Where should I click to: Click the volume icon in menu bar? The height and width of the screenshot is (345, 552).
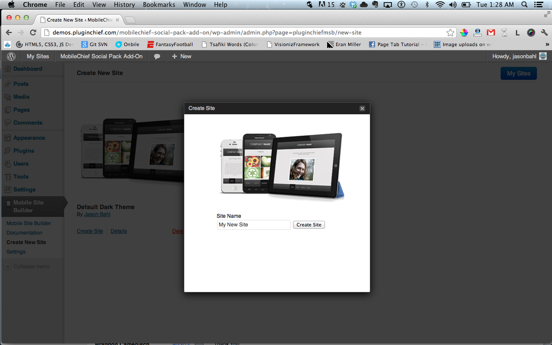coord(452,5)
